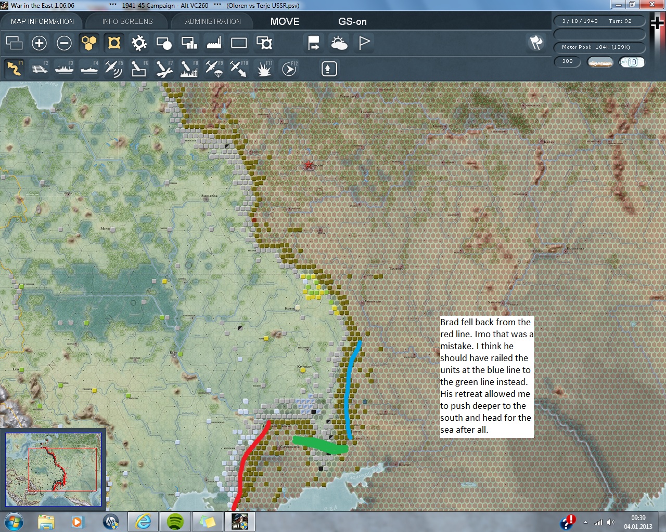Open the media player taskbar icon
The image size is (666, 532).
(x=79, y=522)
